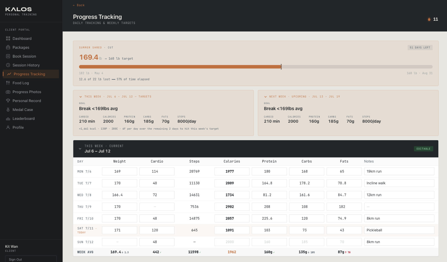The image size is (447, 262).
Task: Open the Packages page
Action: coord(31,47)
